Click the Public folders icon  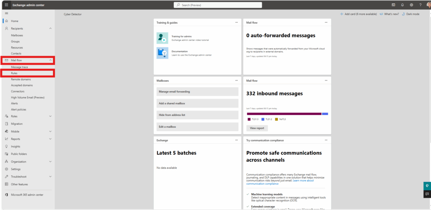pyautogui.click(x=7, y=154)
